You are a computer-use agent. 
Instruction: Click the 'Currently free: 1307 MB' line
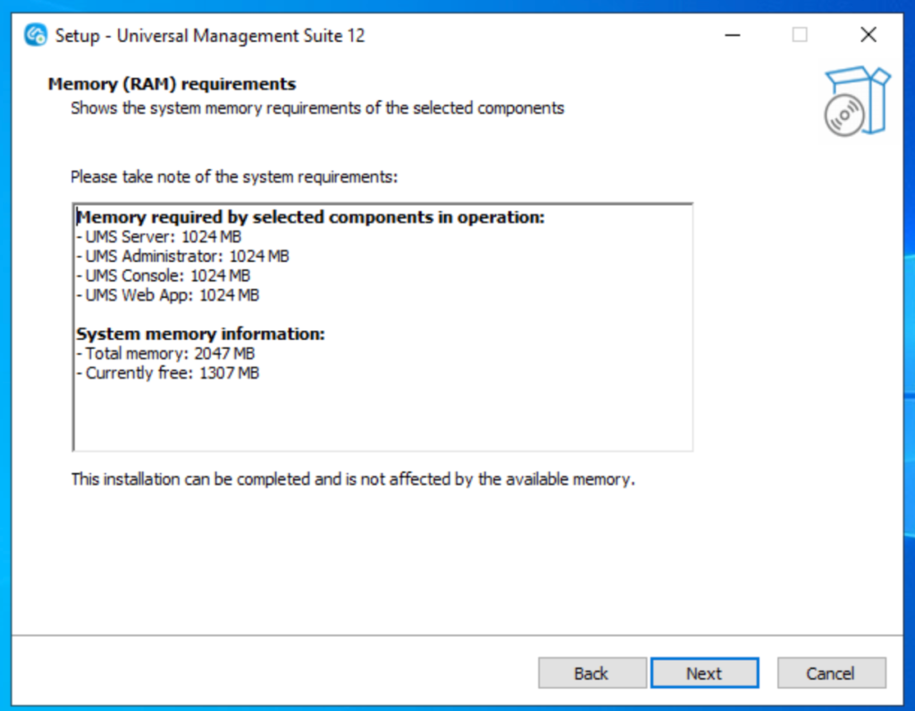click(x=168, y=373)
